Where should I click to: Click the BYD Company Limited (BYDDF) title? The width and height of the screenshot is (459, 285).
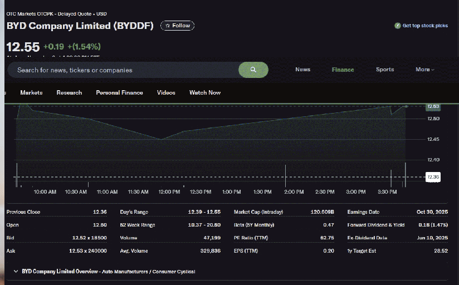pyautogui.click(x=80, y=26)
